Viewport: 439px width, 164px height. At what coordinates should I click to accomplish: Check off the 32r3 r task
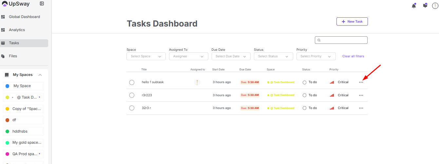(132, 108)
